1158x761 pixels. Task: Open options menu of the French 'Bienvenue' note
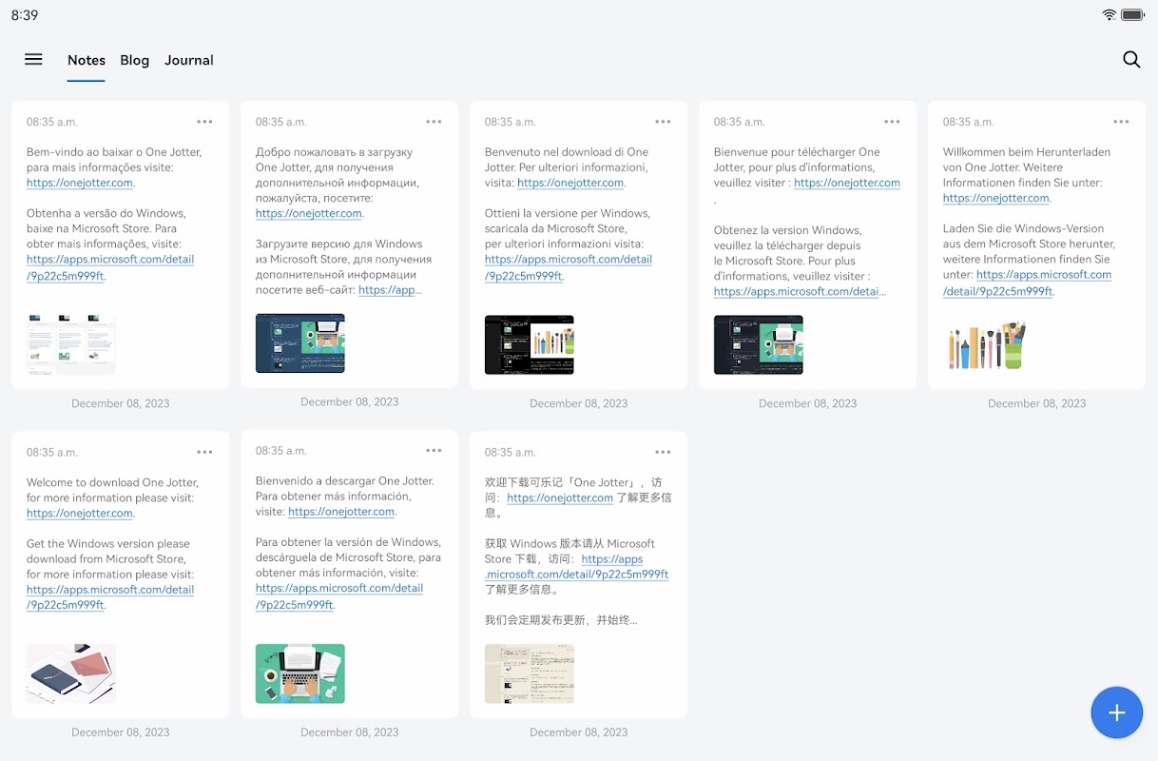click(892, 122)
